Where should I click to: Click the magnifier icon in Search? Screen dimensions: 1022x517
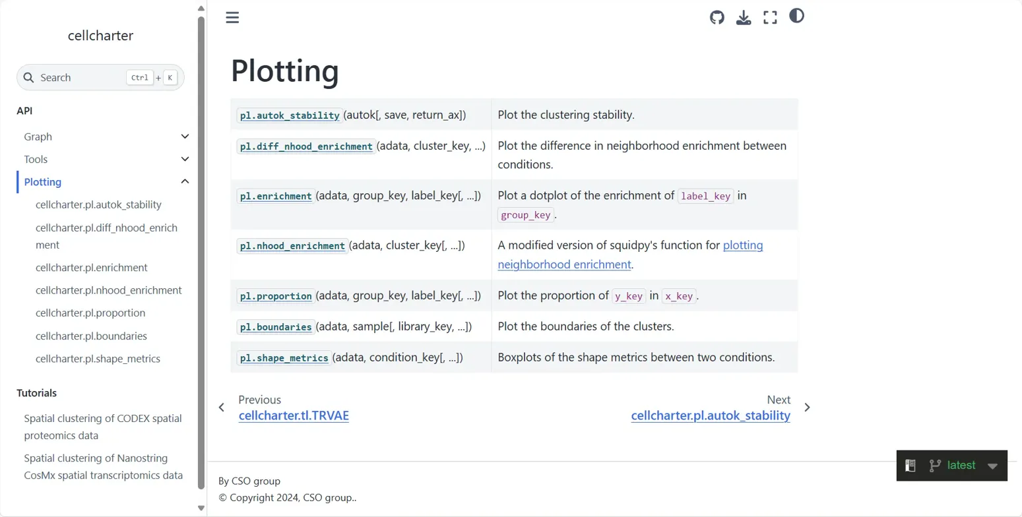[28, 77]
